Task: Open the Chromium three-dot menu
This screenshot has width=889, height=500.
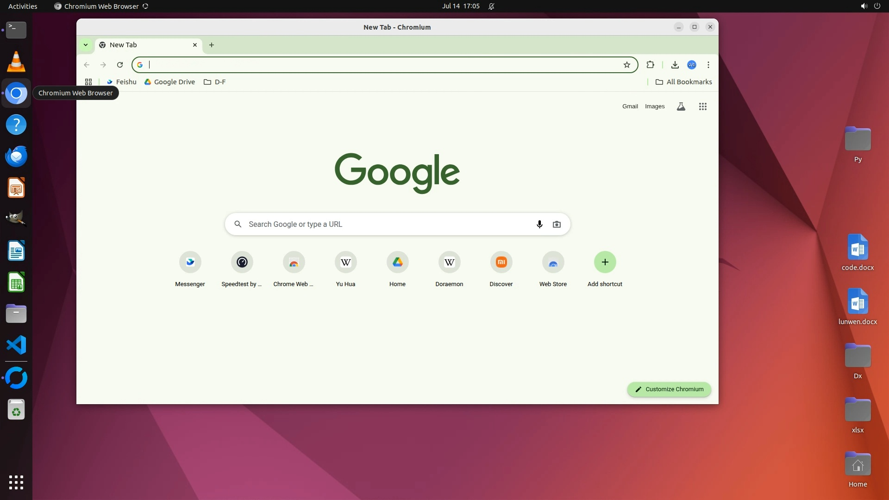Action: click(x=708, y=65)
